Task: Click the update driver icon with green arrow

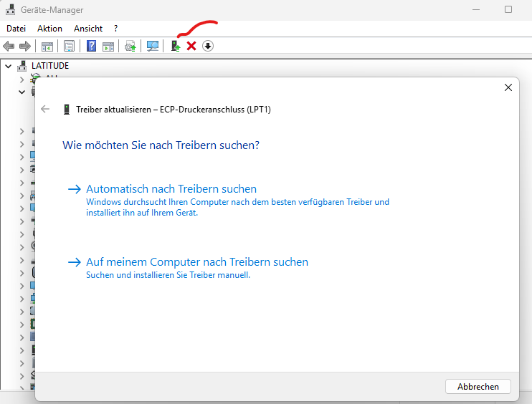Action: click(175, 46)
